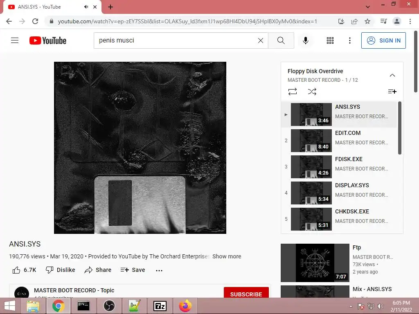
Task: Click the Share button under video
Action: pos(98,270)
